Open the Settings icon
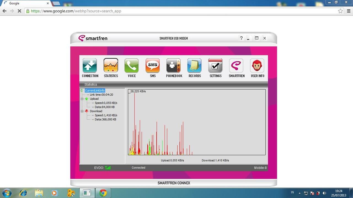353x198 pixels. point(215,65)
